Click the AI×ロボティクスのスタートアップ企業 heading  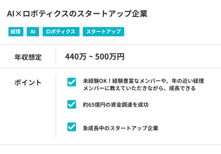pos(77,14)
